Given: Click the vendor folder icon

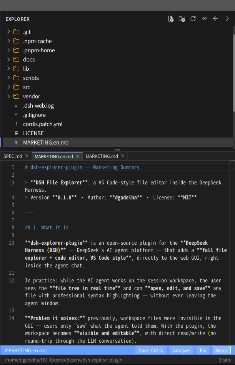Looking at the screenshot, I should [x=16, y=96].
